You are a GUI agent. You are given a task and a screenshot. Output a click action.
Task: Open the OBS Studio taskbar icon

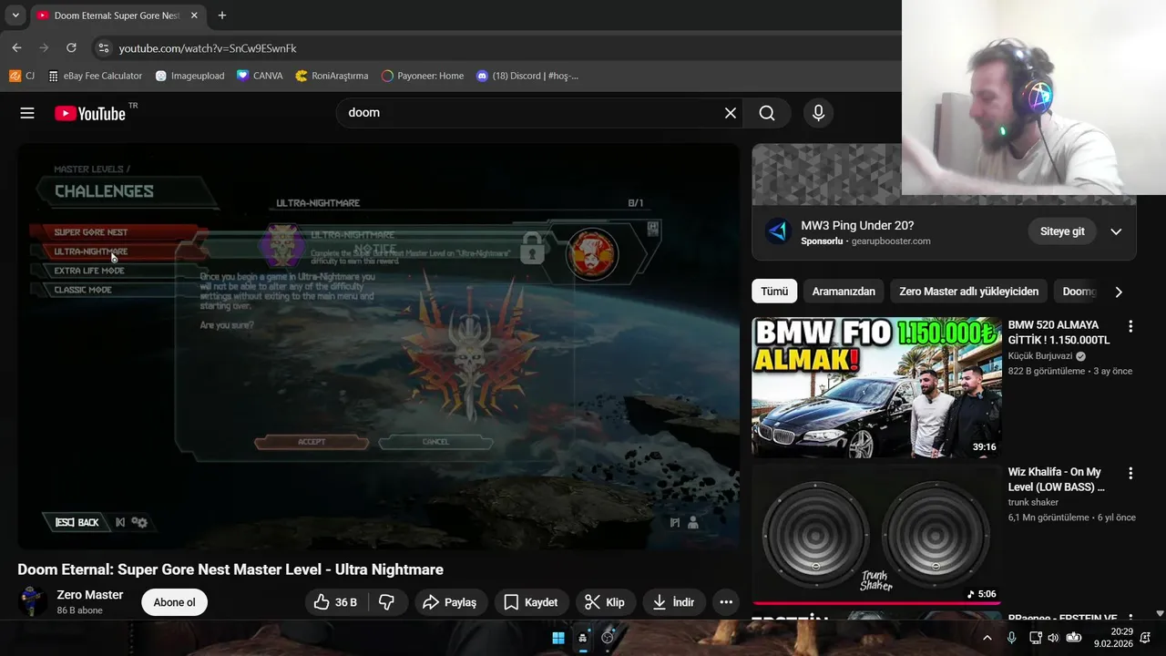pyautogui.click(x=608, y=638)
